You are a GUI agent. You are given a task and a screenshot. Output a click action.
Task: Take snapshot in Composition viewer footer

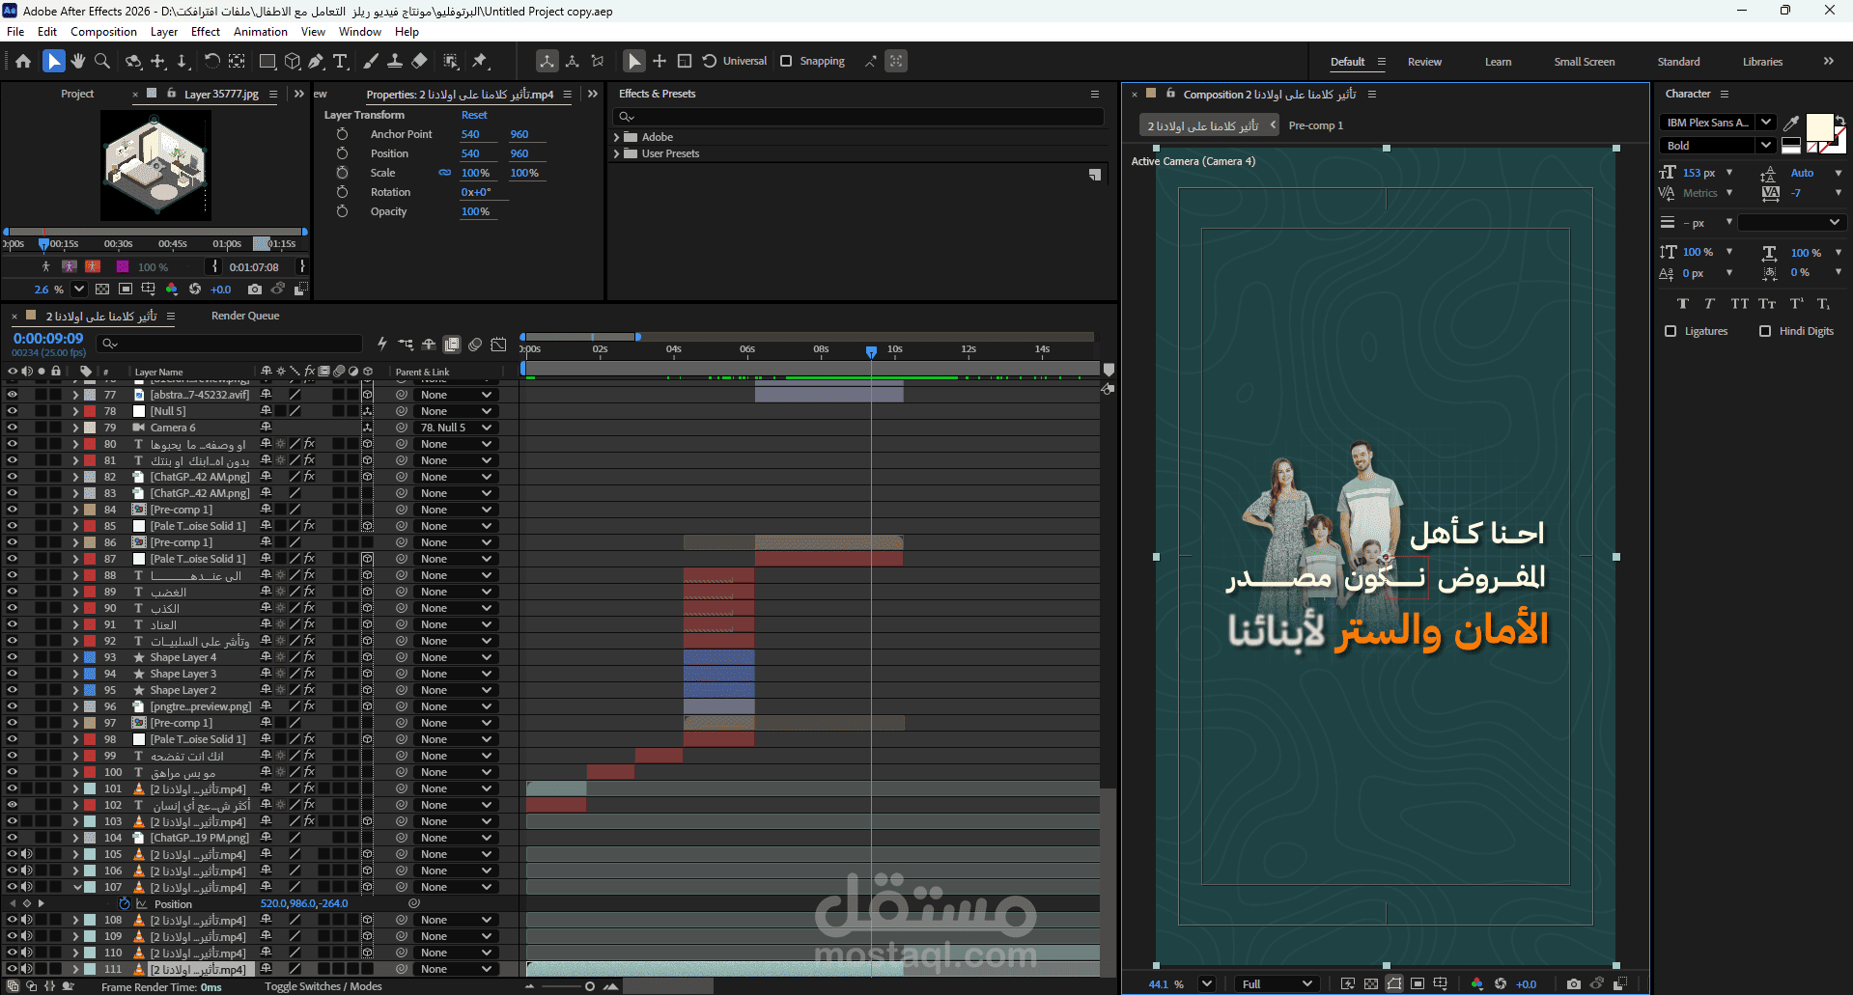(x=1574, y=983)
